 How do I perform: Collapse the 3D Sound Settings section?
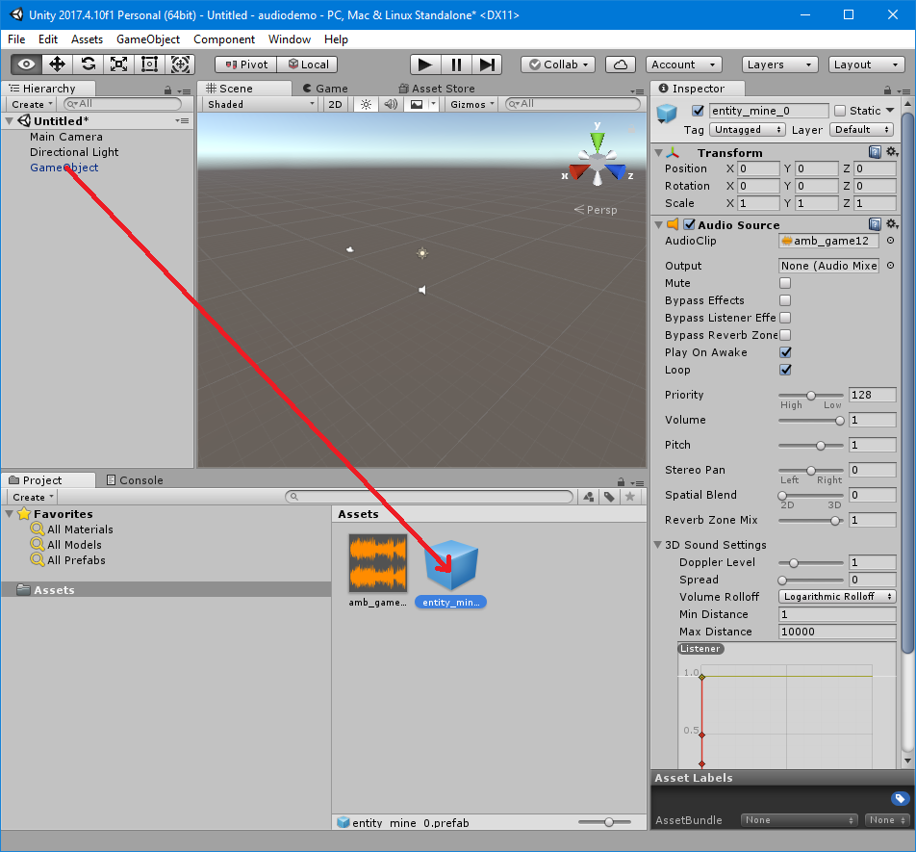coord(658,545)
